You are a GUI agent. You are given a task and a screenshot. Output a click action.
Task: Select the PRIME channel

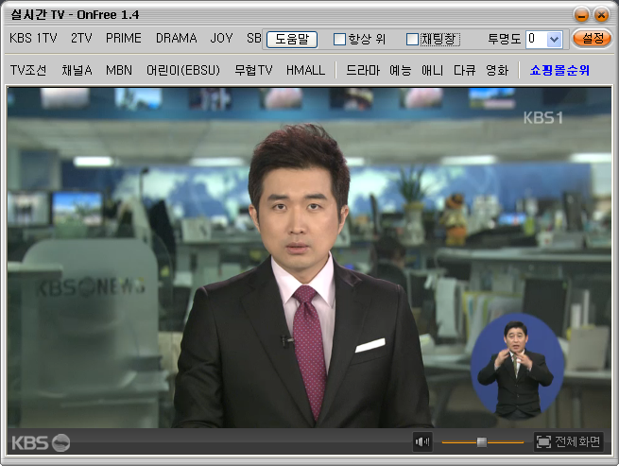point(124,39)
